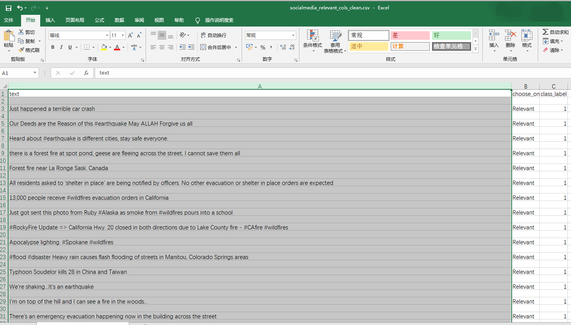Open fill color dropdown arrow
Image resolution: width=571 pixels, height=325 pixels.
[x=110, y=47]
